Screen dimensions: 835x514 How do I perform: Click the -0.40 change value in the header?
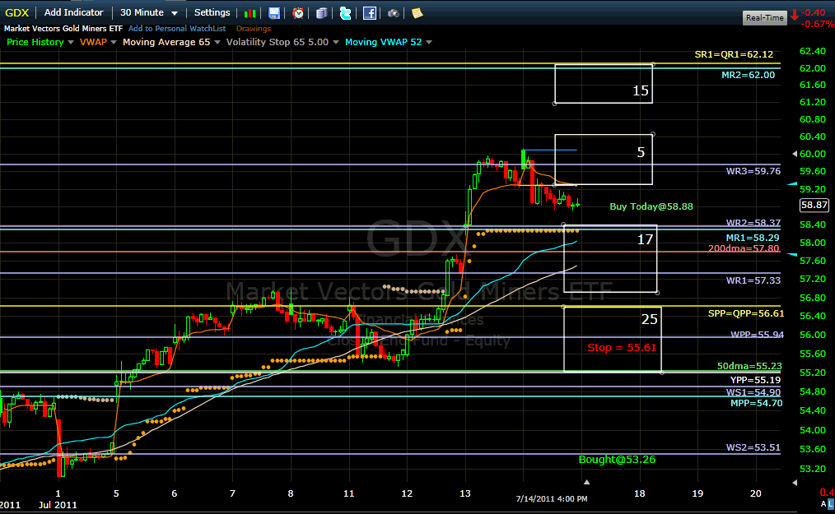pos(813,12)
